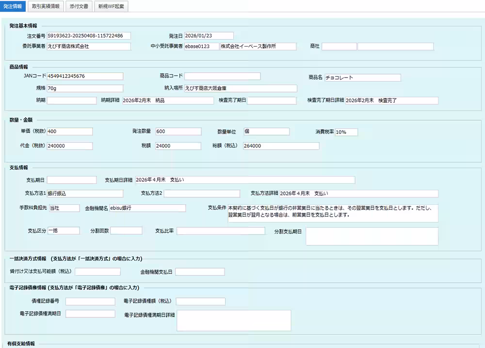The height and width of the screenshot is (348, 485).
Task: Open the 添付文書 tab
Action: click(x=79, y=7)
